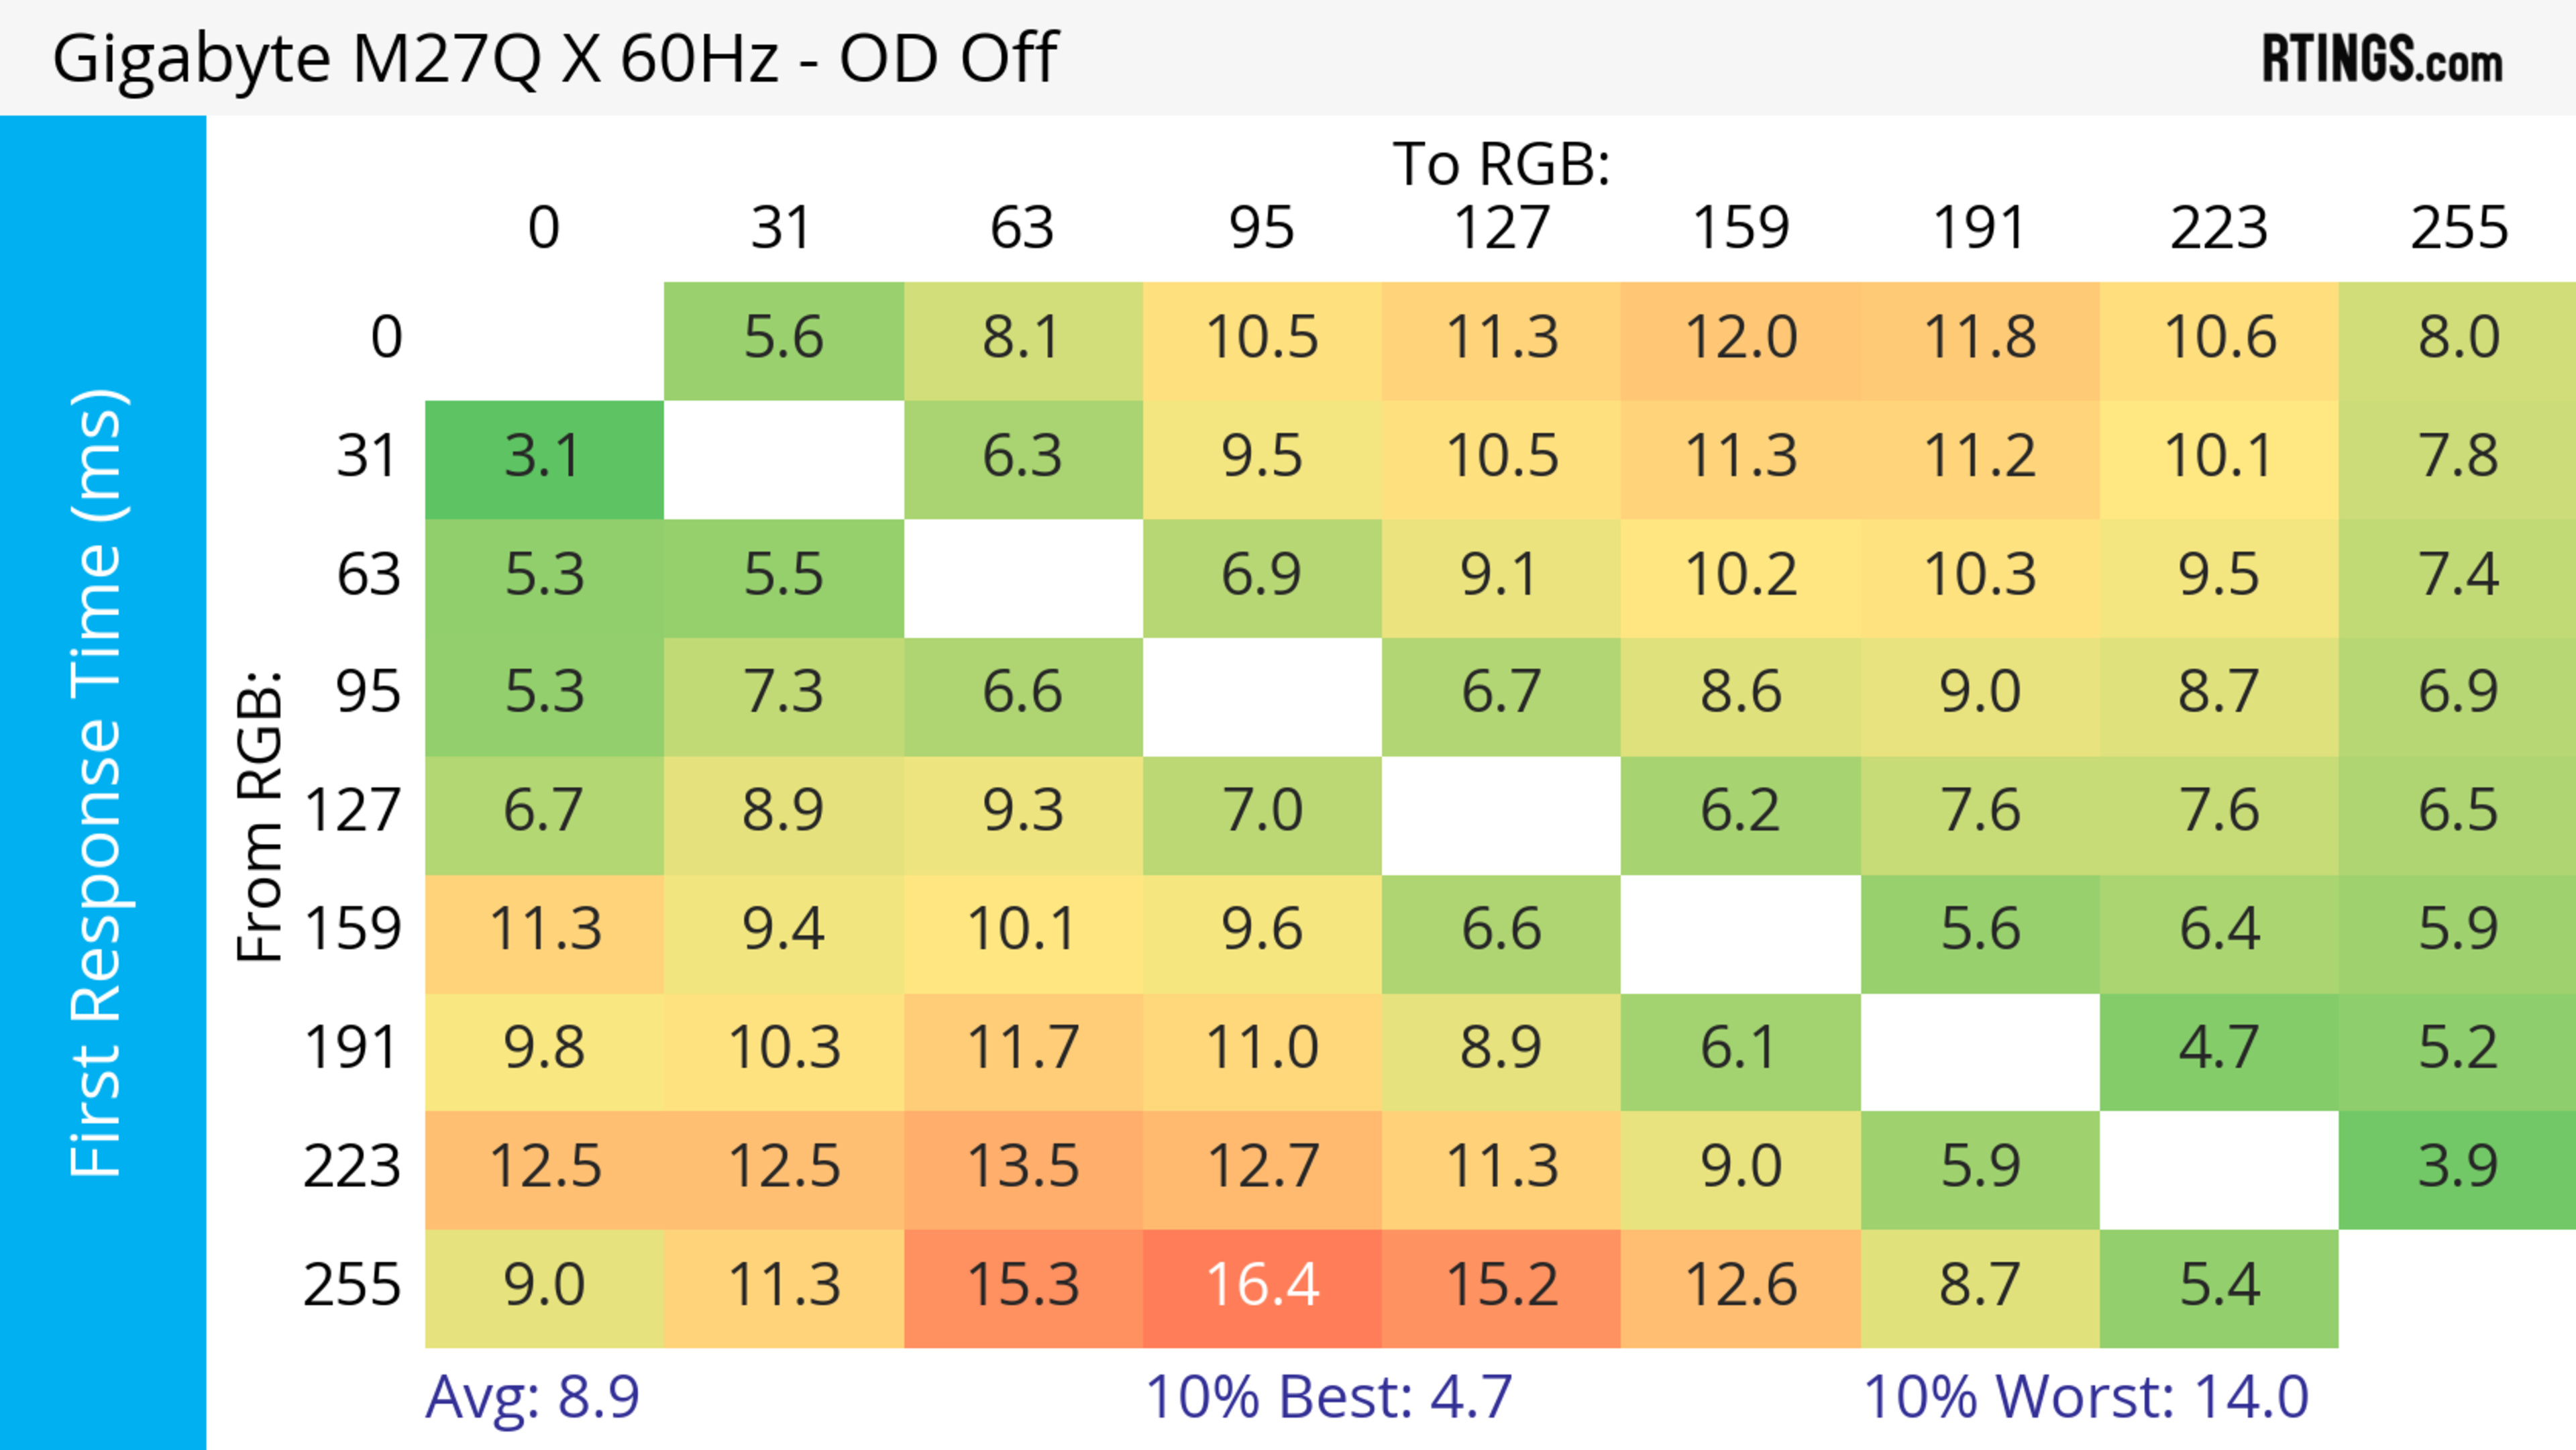Click the "Avg: 8.9" summary text
The width and height of the screenshot is (2576, 1450).
(x=532, y=1397)
